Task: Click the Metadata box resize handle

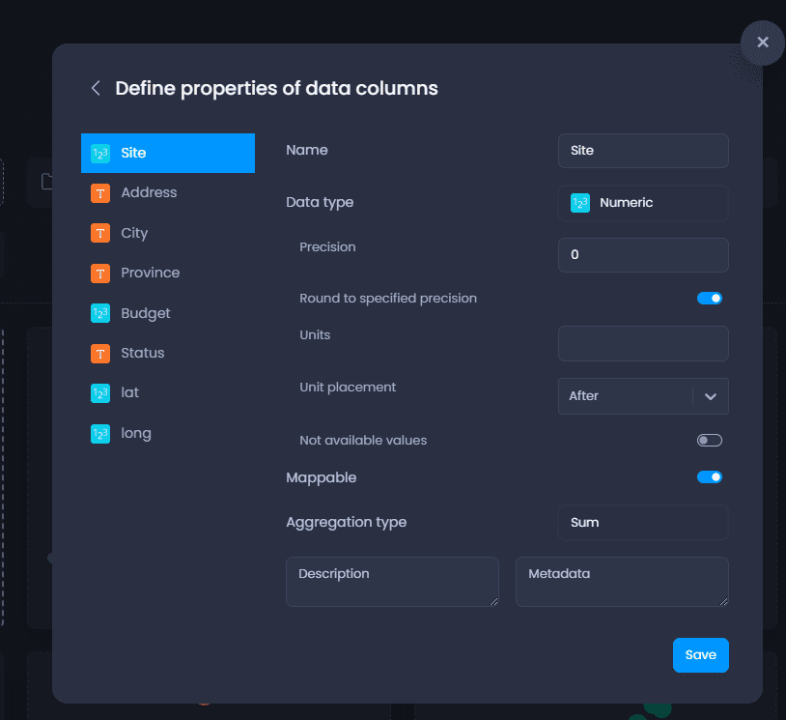Action: click(x=723, y=601)
